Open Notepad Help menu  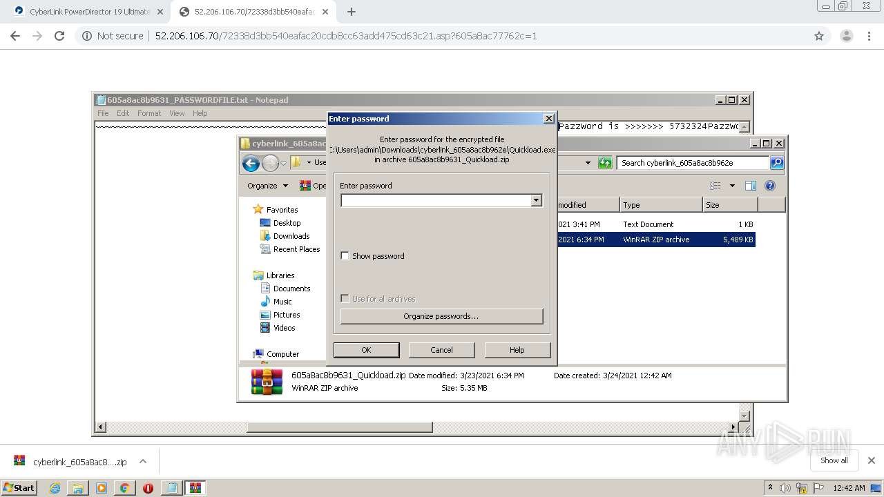(200, 113)
